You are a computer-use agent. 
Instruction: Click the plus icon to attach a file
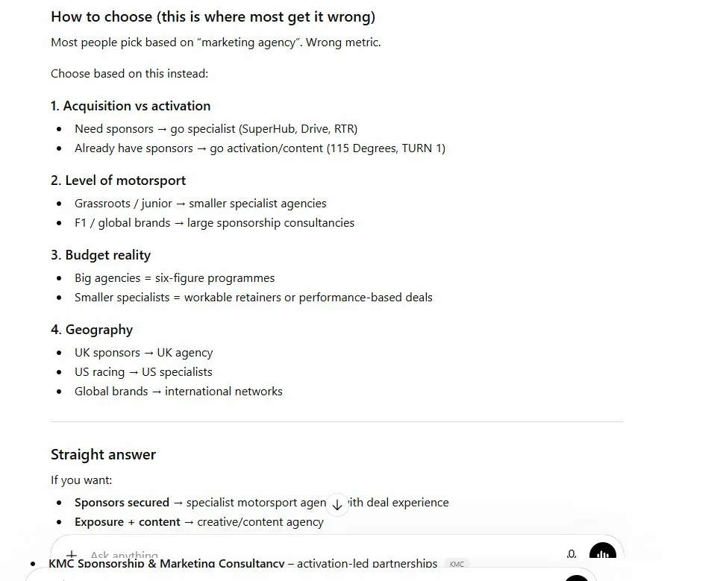[x=71, y=556]
